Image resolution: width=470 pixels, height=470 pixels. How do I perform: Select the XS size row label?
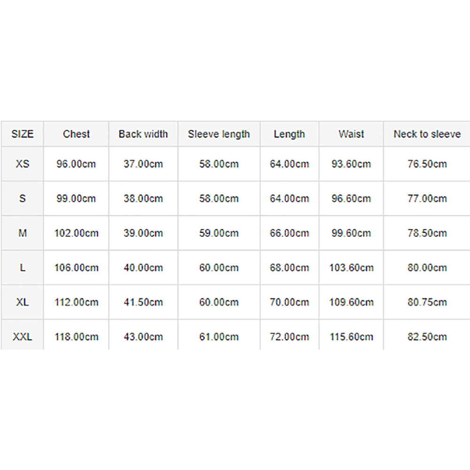23,164
